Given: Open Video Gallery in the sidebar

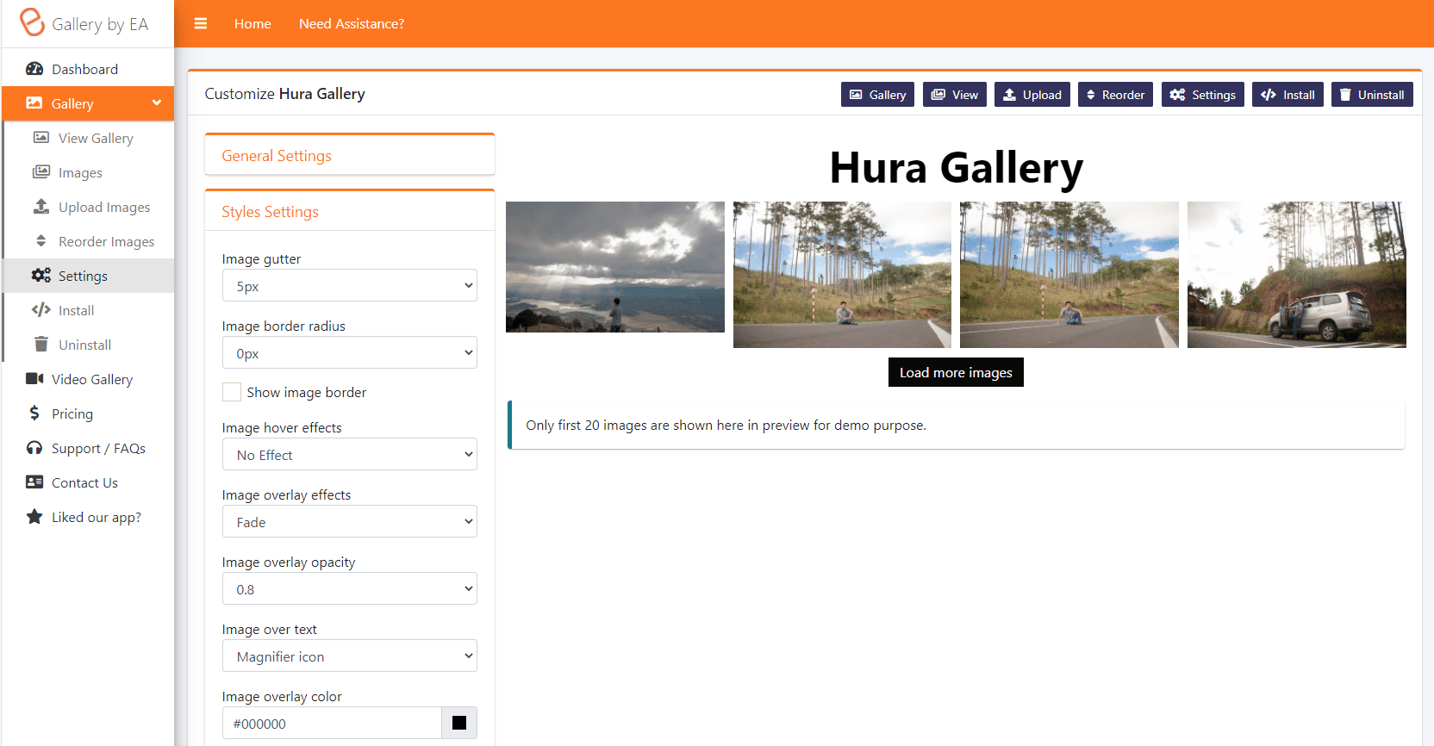Looking at the screenshot, I should click(88, 379).
